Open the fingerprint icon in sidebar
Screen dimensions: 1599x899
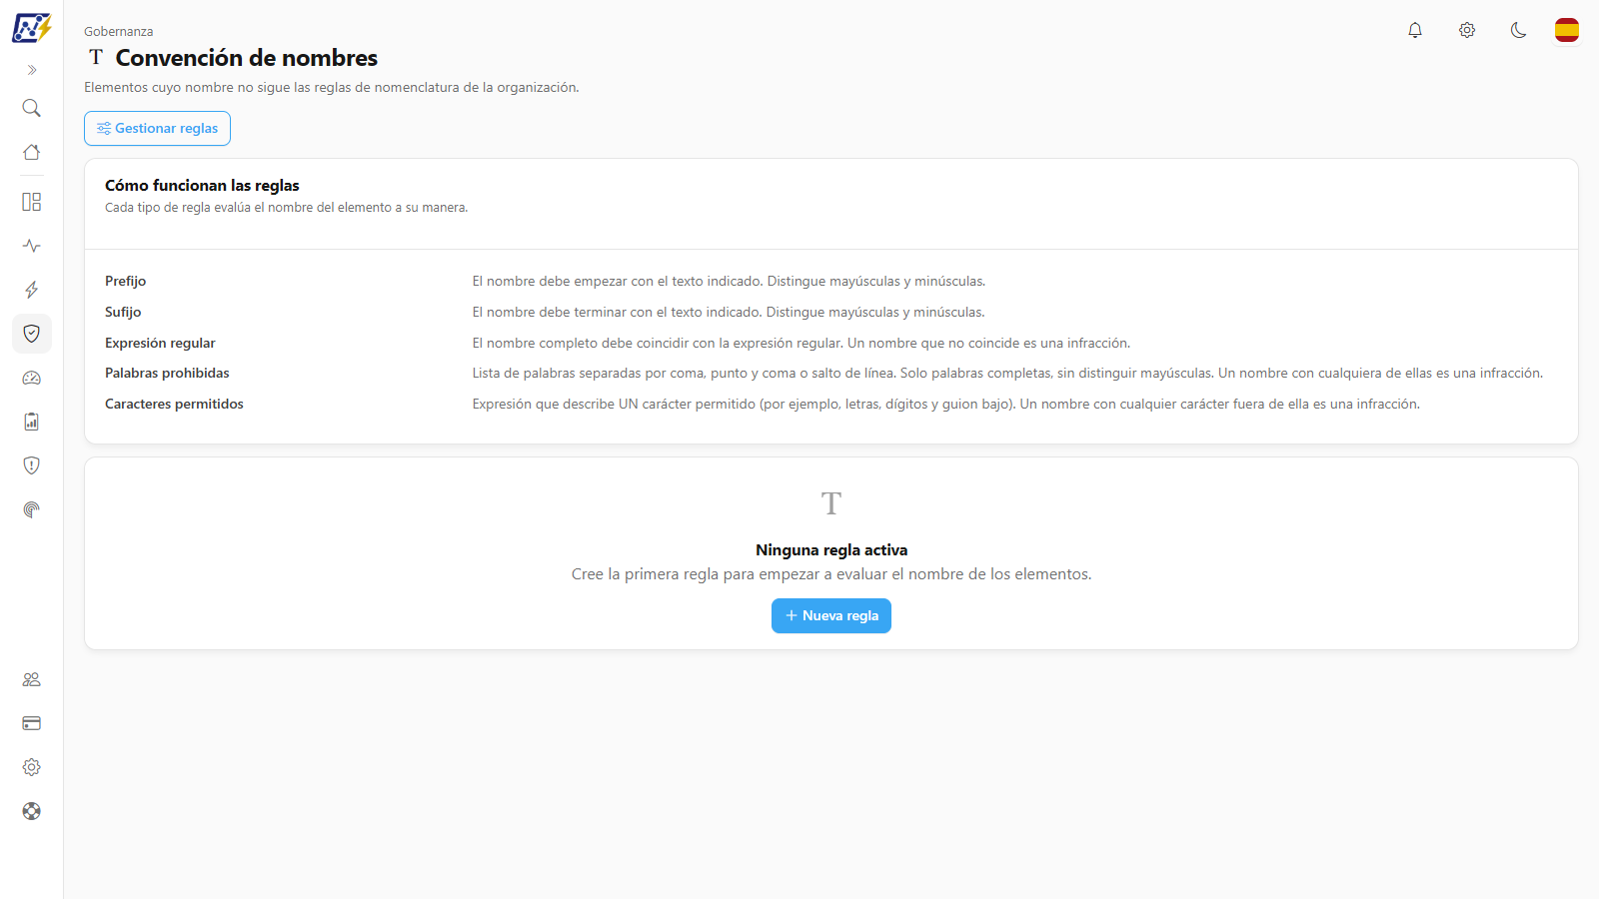click(x=32, y=509)
